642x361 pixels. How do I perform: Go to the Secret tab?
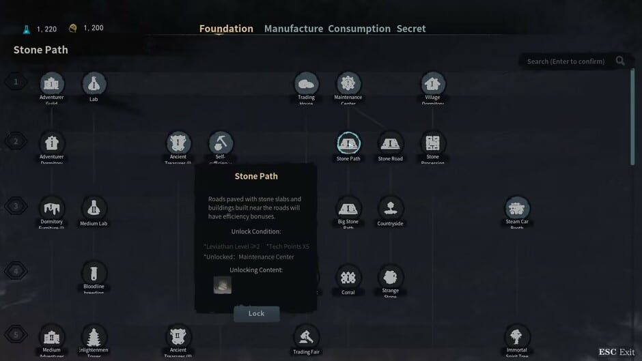[411, 29]
